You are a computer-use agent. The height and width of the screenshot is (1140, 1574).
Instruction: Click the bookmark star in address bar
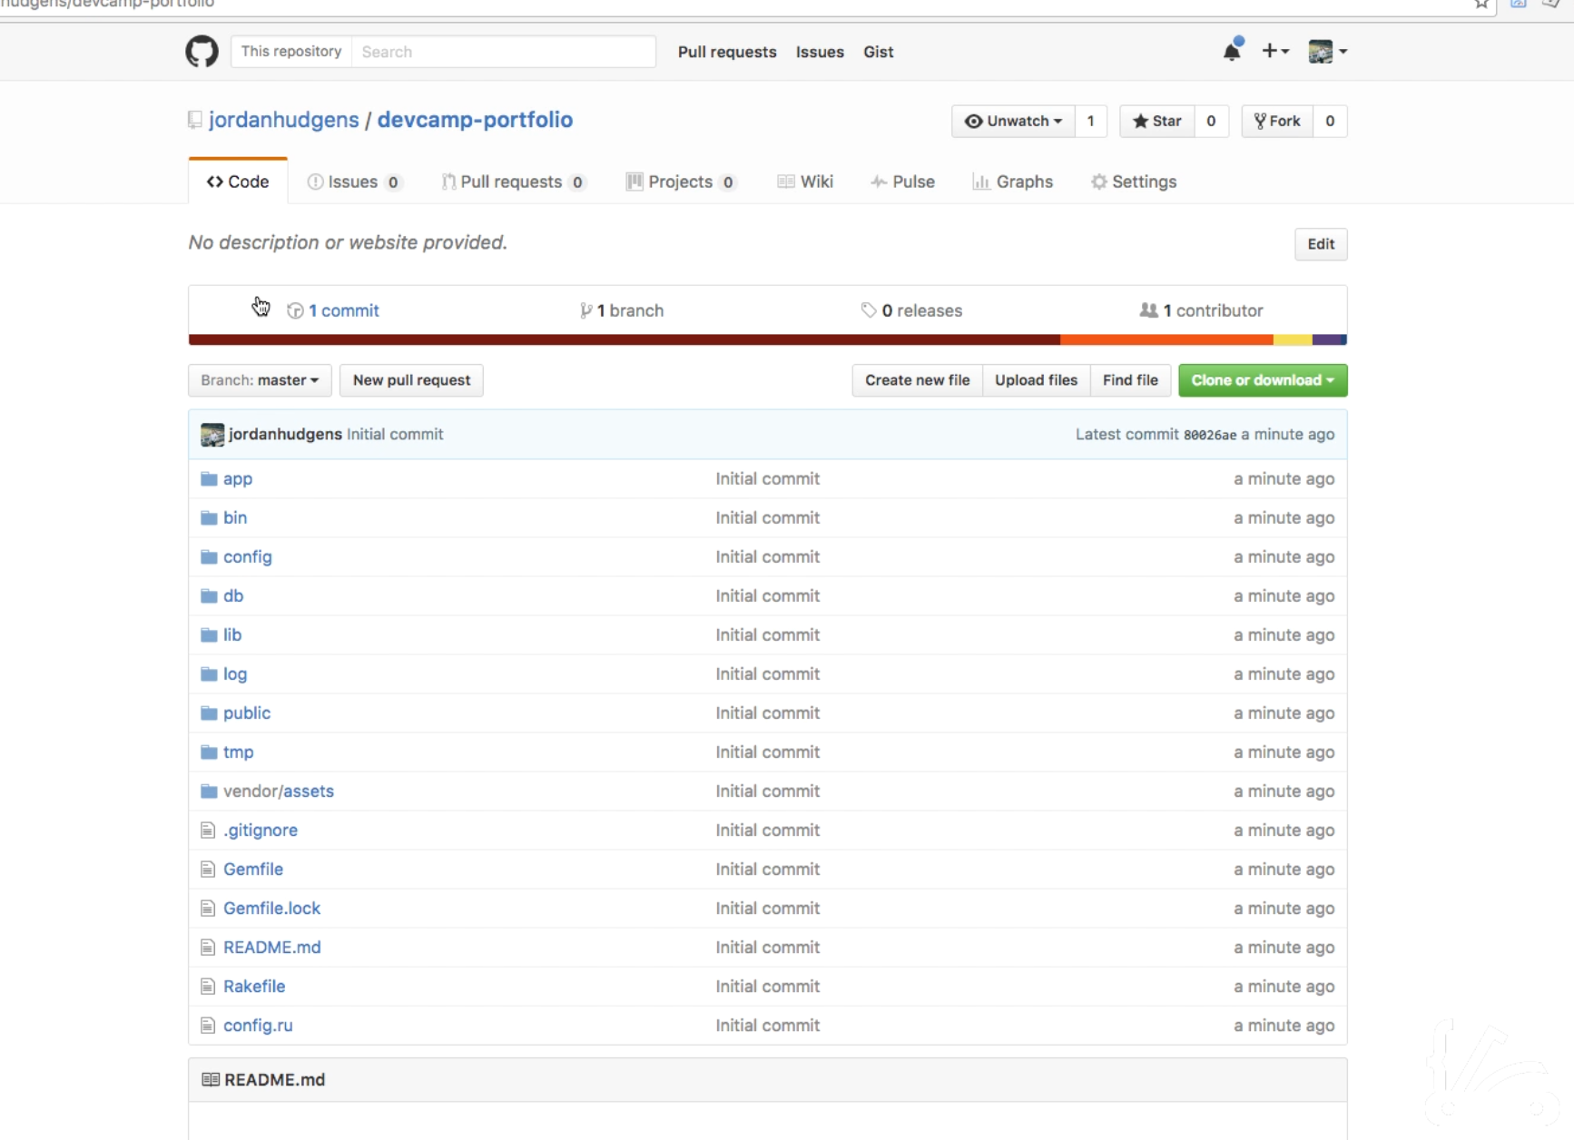click(x=1481, y=5)
